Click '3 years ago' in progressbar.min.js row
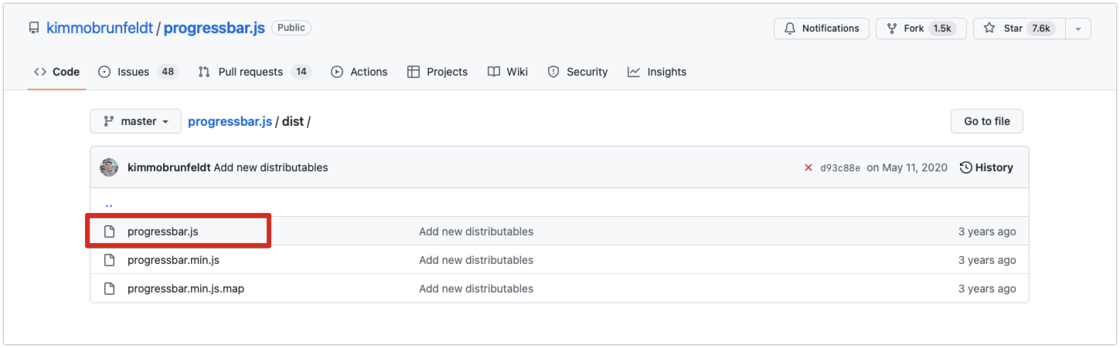The image size is (1120, 348). pos(987,260)
